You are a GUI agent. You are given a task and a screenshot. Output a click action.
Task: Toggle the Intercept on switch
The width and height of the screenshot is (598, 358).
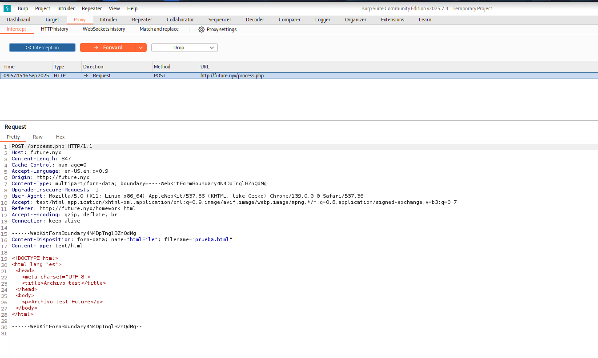tap(42, 48)
